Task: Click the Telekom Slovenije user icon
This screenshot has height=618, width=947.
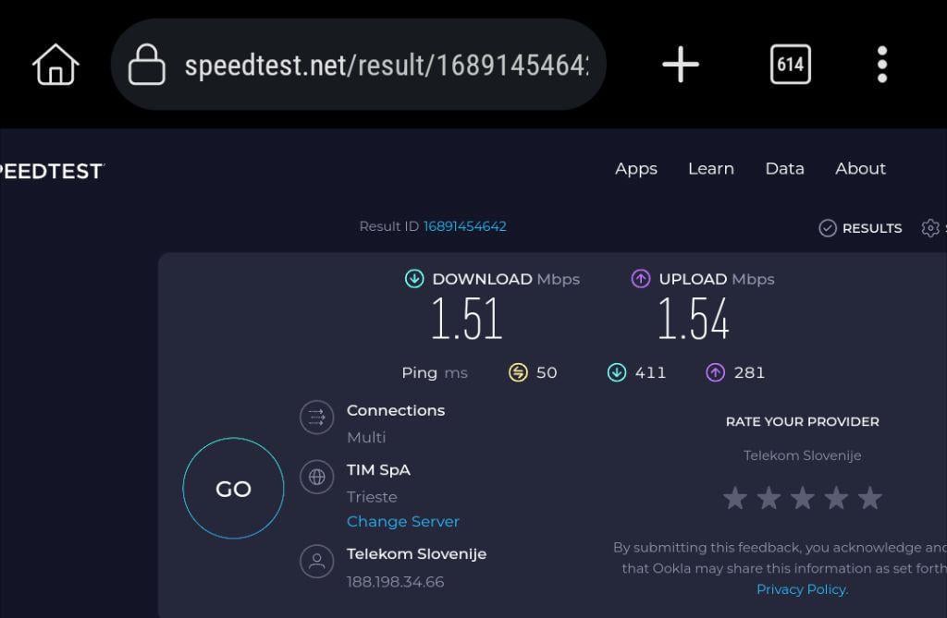Action: point(316,562)
